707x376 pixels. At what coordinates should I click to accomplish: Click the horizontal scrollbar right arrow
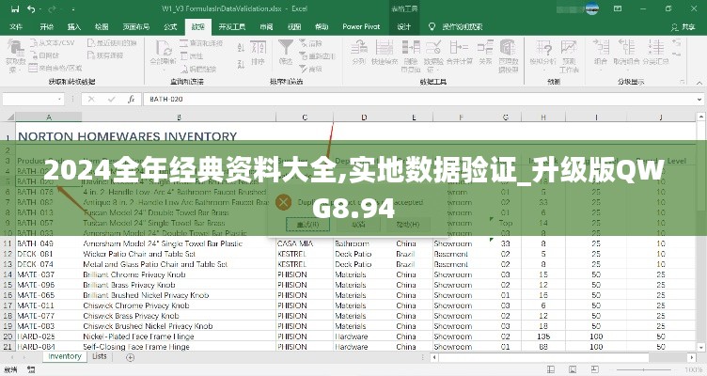(x=691, y=357)
